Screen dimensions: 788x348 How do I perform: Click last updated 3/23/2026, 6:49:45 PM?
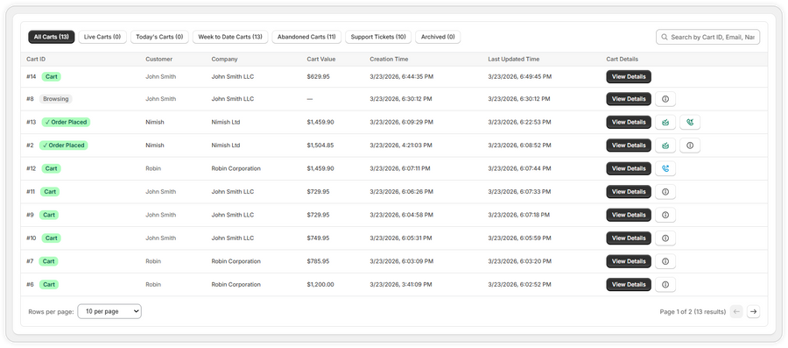point(519,76)
